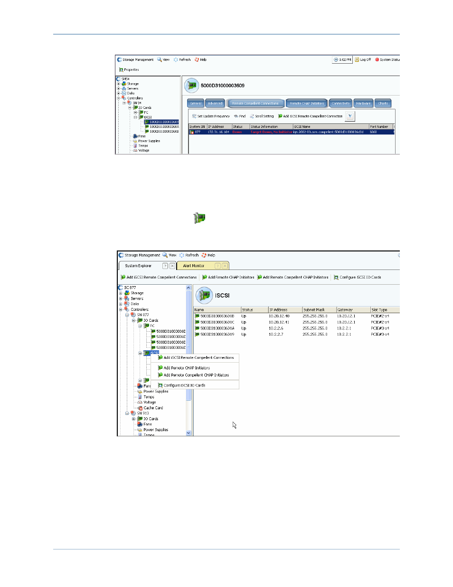Click the Port Number column header

pos(381,127)
